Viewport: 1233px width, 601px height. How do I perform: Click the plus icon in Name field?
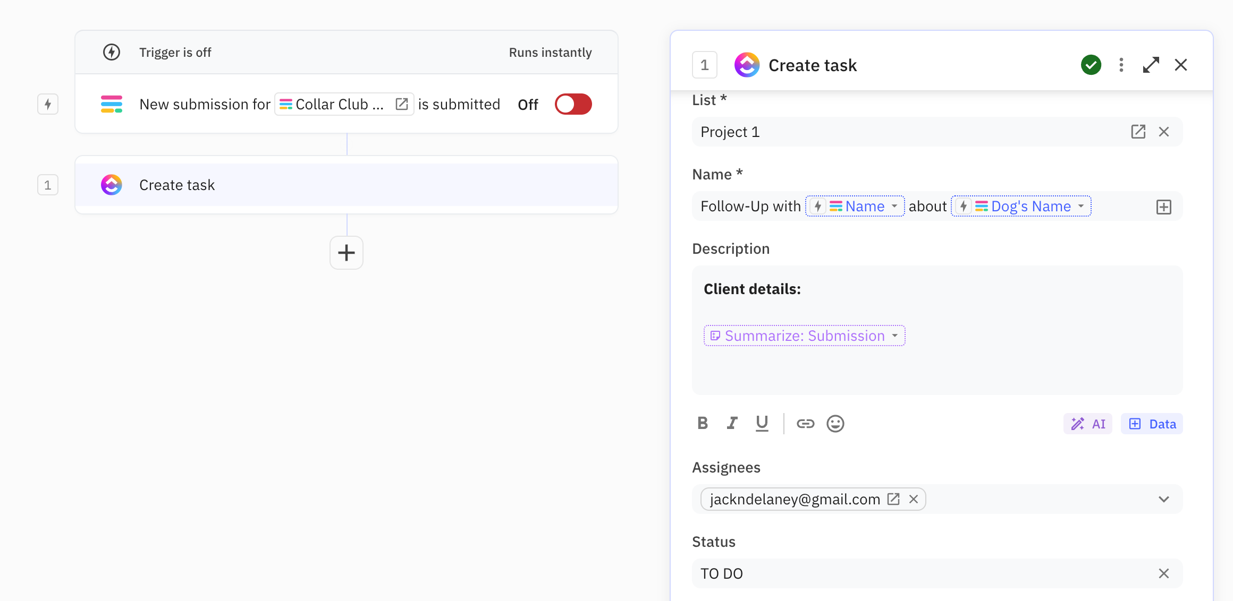pos(1163,207)
